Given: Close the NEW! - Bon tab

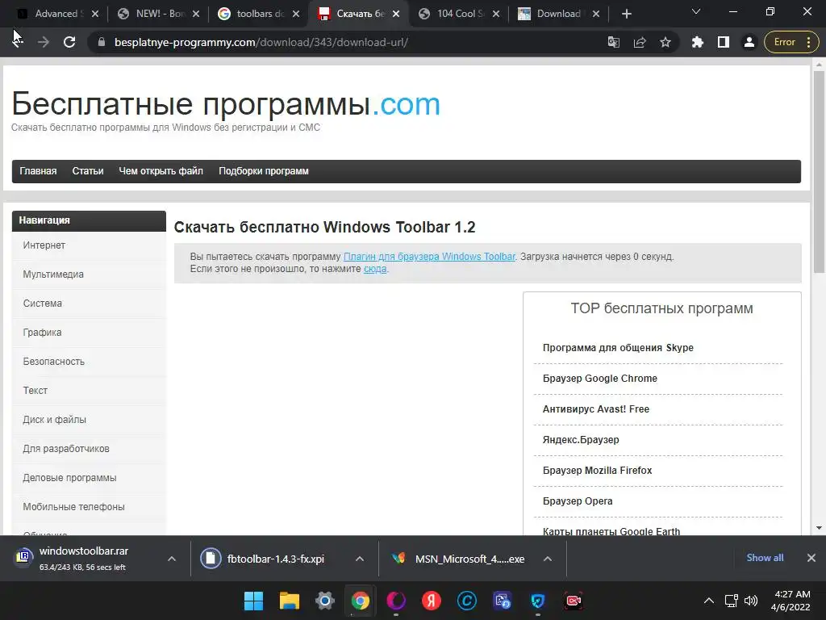Looking at the screenshot, I should point(196,15).
